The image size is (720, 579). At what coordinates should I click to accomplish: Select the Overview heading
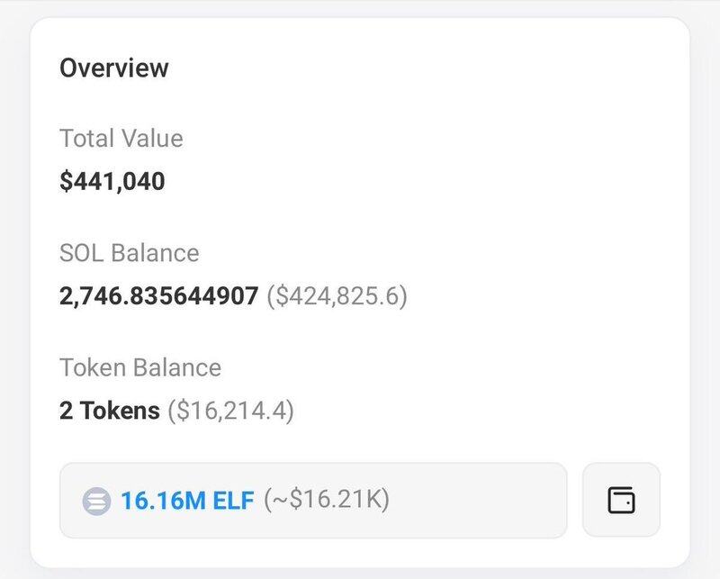coord(114,68)
